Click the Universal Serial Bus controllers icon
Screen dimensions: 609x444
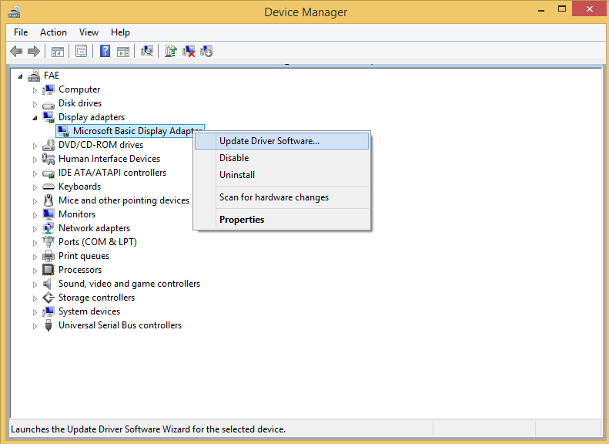coord(49,325)
